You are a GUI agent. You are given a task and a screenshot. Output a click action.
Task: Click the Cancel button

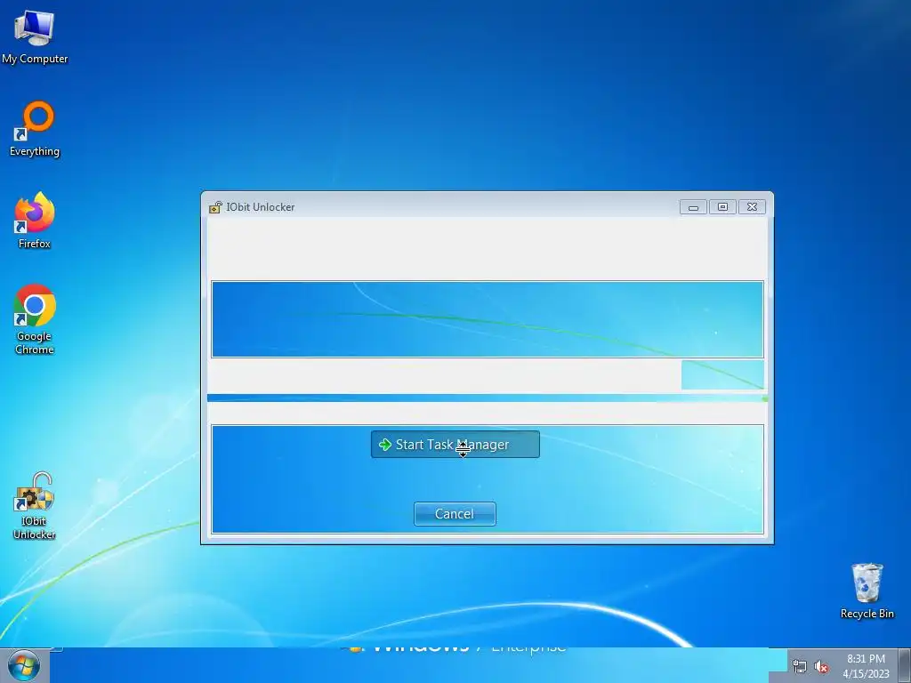tap(455, 514)
